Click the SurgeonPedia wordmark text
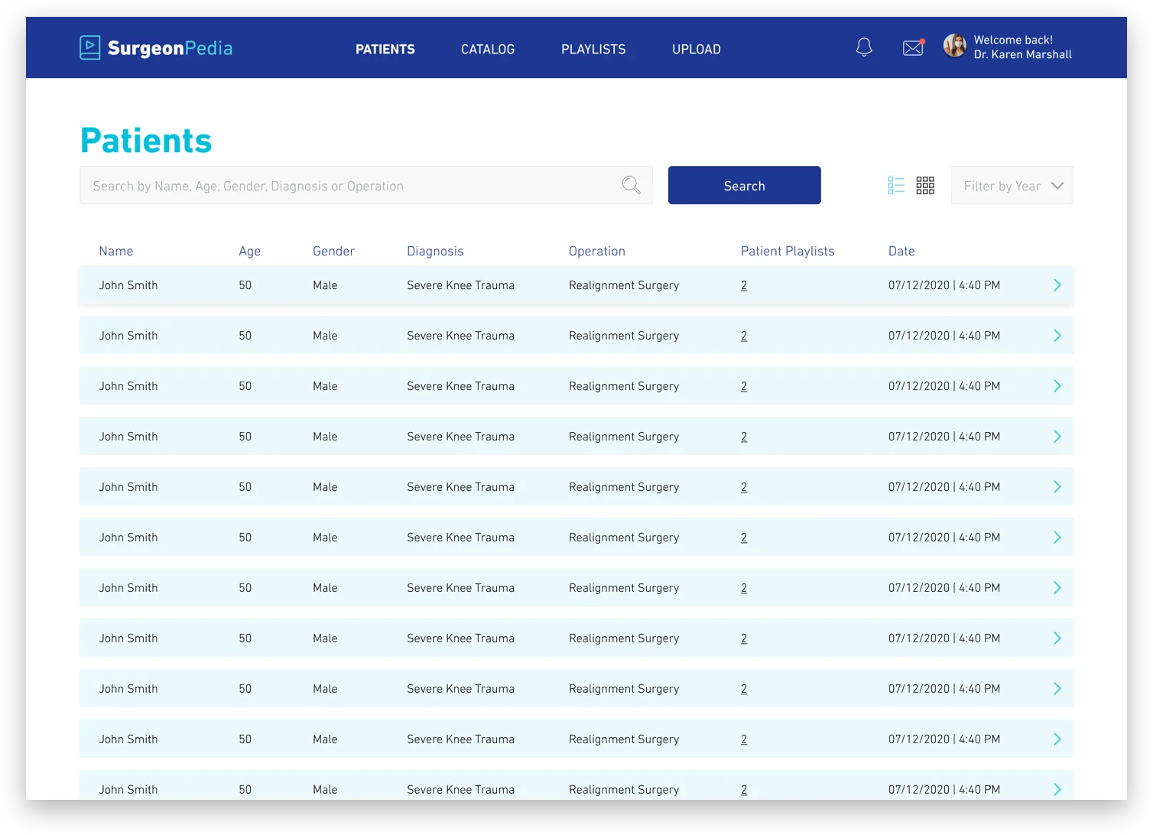This screenshot has height=835, width=1153. (x=170, y=48)
